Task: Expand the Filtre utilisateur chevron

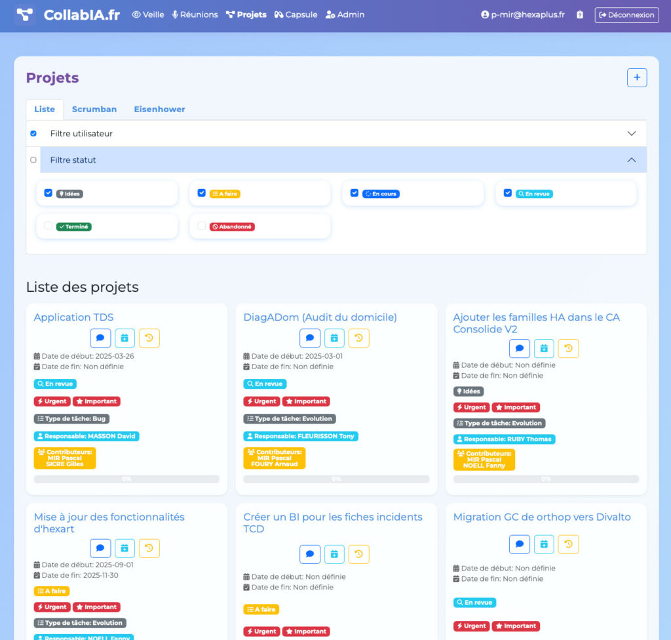Action: click(631, 134)
